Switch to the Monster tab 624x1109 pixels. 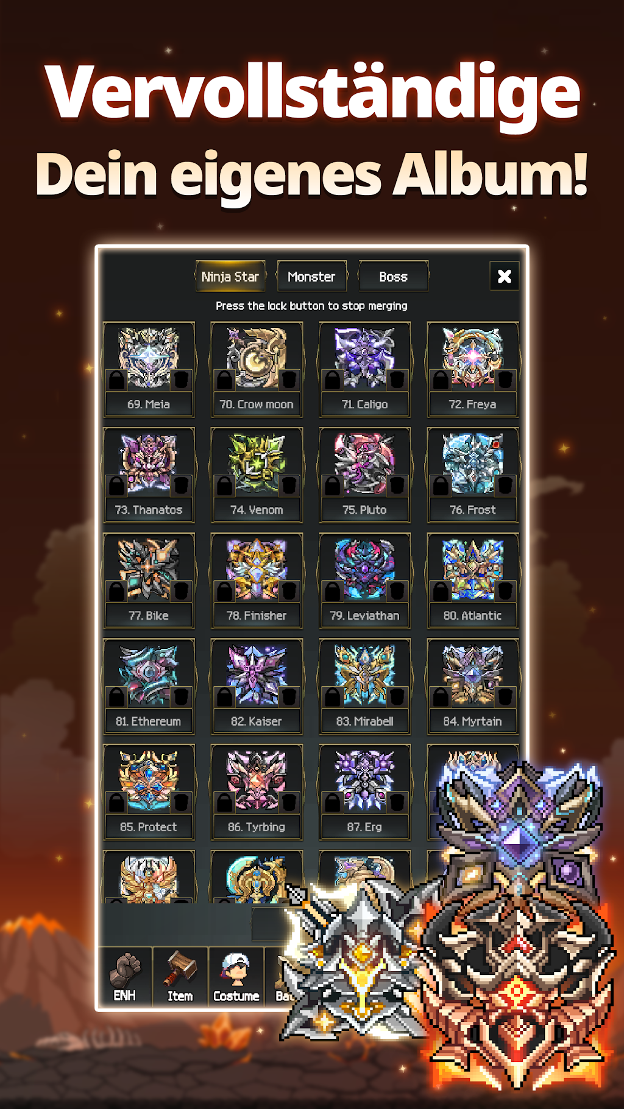click(x=311, y=277)
